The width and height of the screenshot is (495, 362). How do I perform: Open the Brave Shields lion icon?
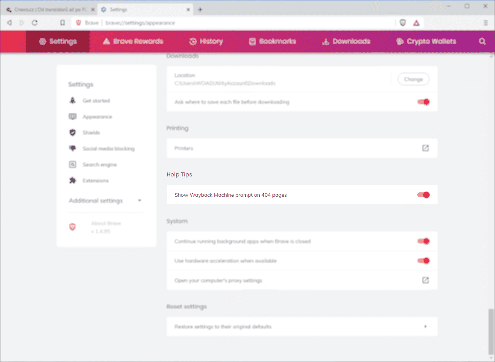(403, 23)
